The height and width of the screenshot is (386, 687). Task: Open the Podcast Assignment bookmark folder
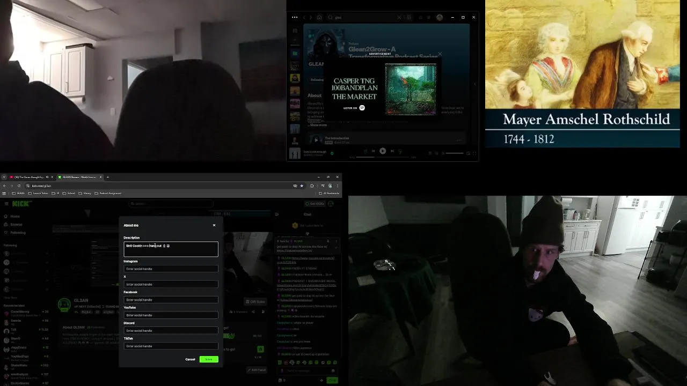tap(107, 193)
